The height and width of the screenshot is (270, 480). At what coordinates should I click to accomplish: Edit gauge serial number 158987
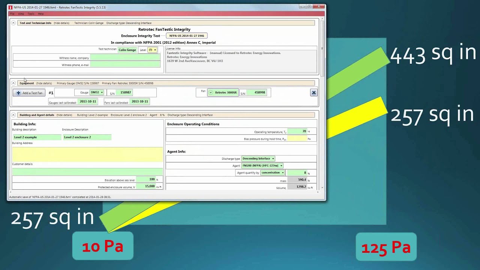point(124,92)
